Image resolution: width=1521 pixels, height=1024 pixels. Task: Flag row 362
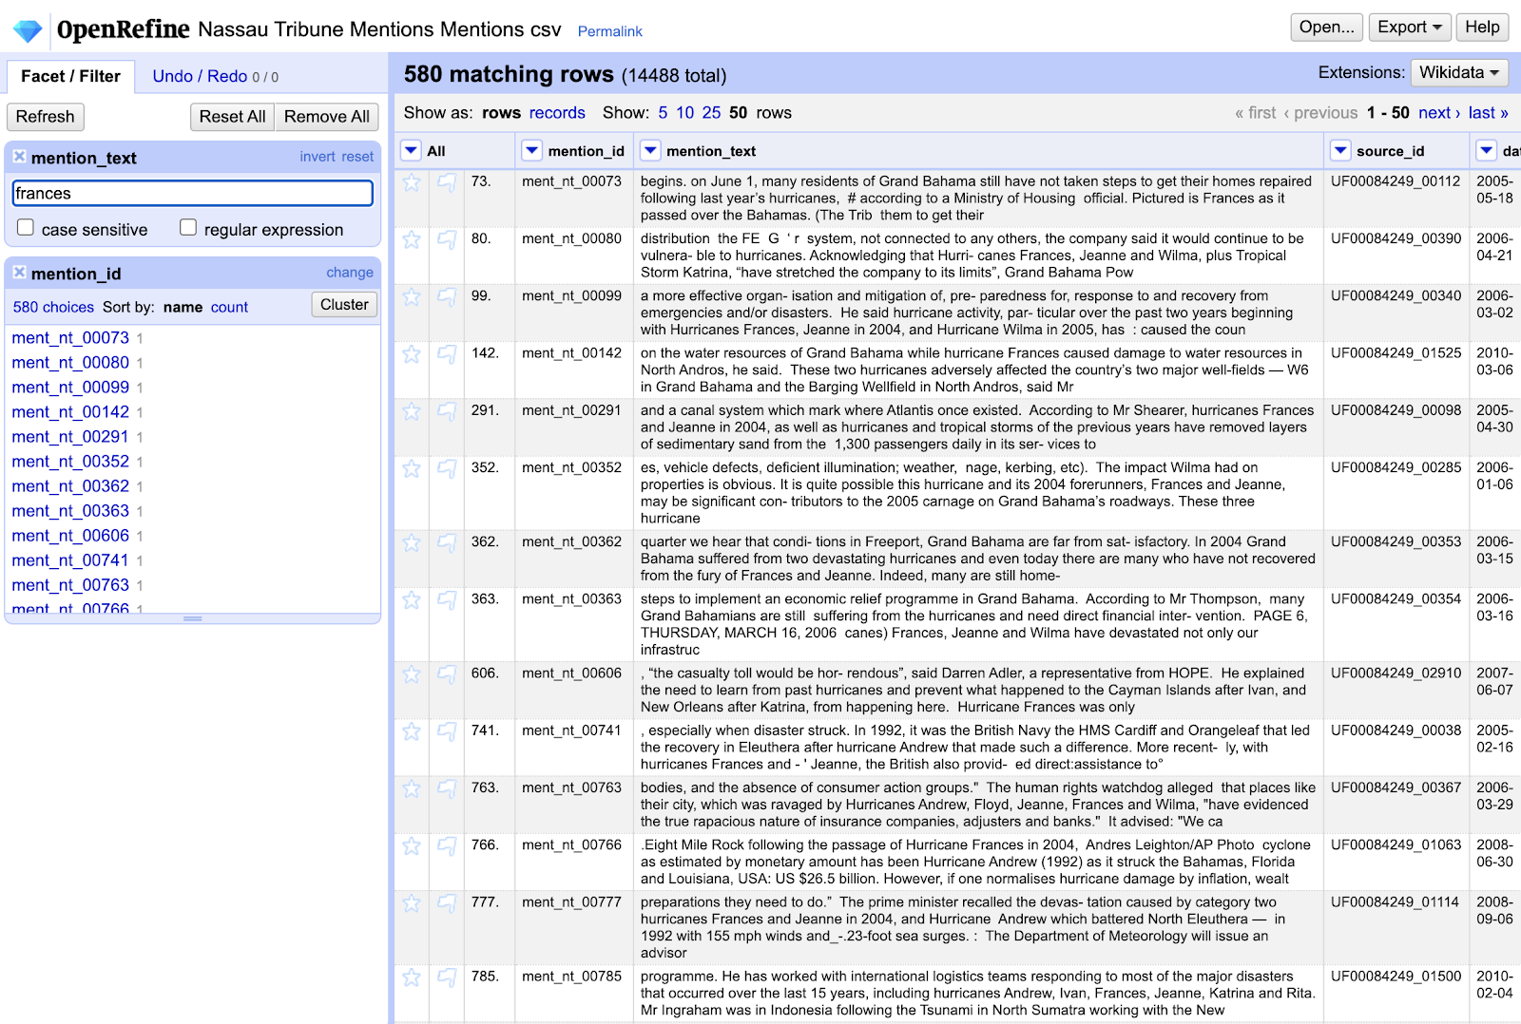(x=446, y=542)
